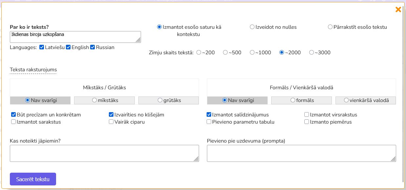Open the Teksta raksturojums section
Image resolution: width=406 pixels, height=190 pixels.
coord(33,69)
